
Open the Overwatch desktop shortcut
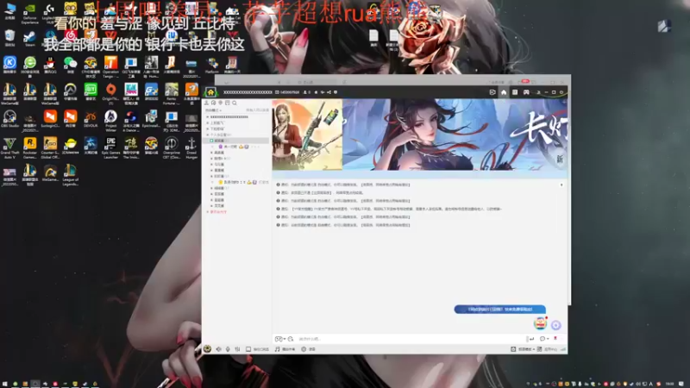click(x=71, y=93)
